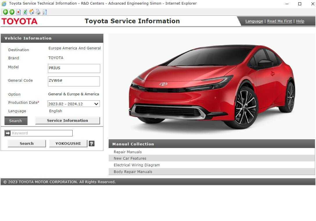Open the Production Date dropdown
316x221 pixels.
pyautogui.click(x=74, y=104)
